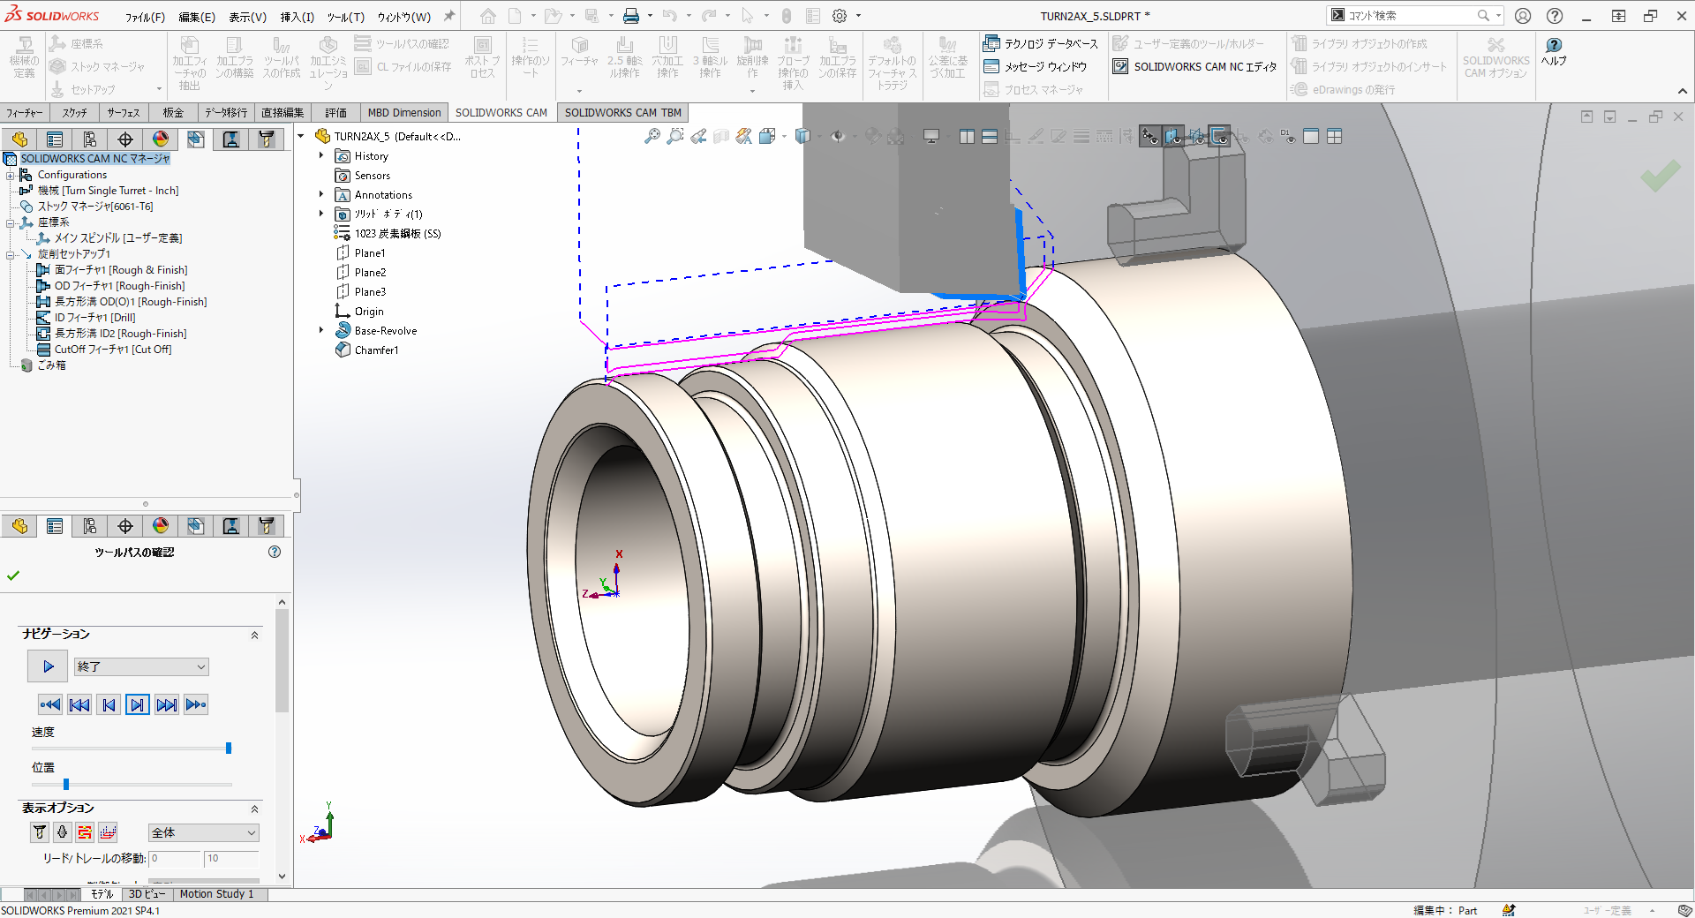The height and width of the screenshot is (918, 1695).
Task: Open help for Toolpath confirmation panel
Action: [275, 552]
